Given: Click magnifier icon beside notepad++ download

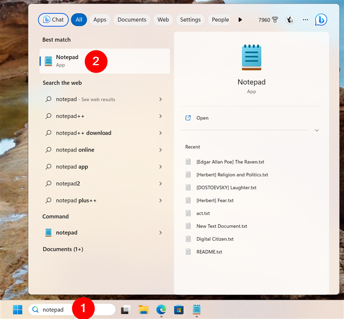Looking at the screenshot, I should 48,133.
